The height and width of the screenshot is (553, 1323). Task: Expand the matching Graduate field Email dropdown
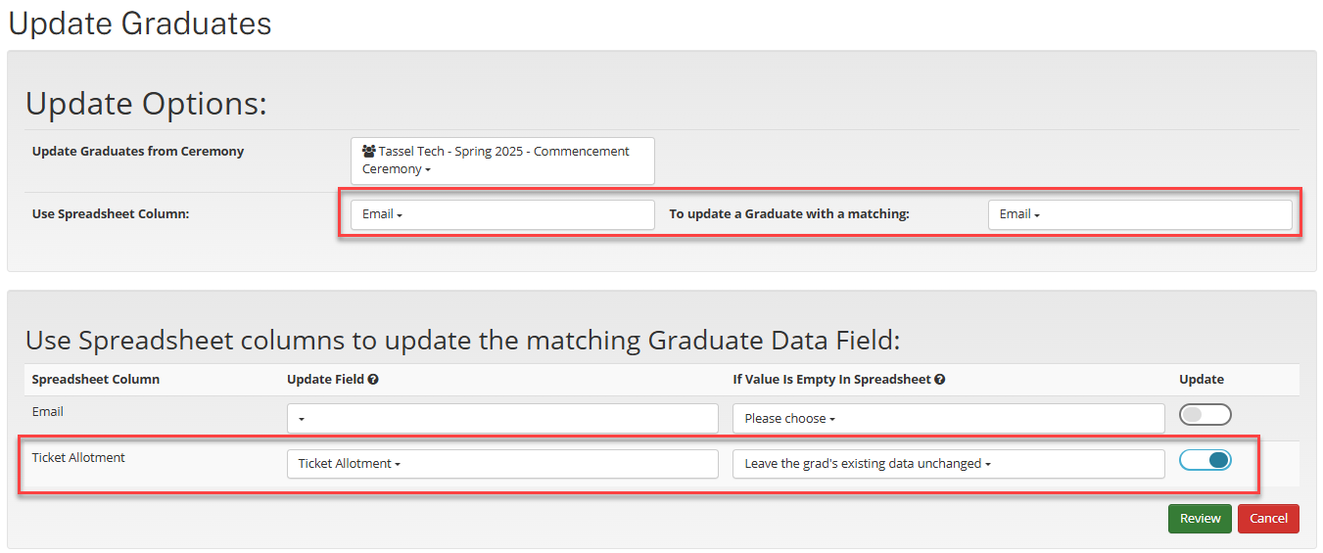(1139, 214)
